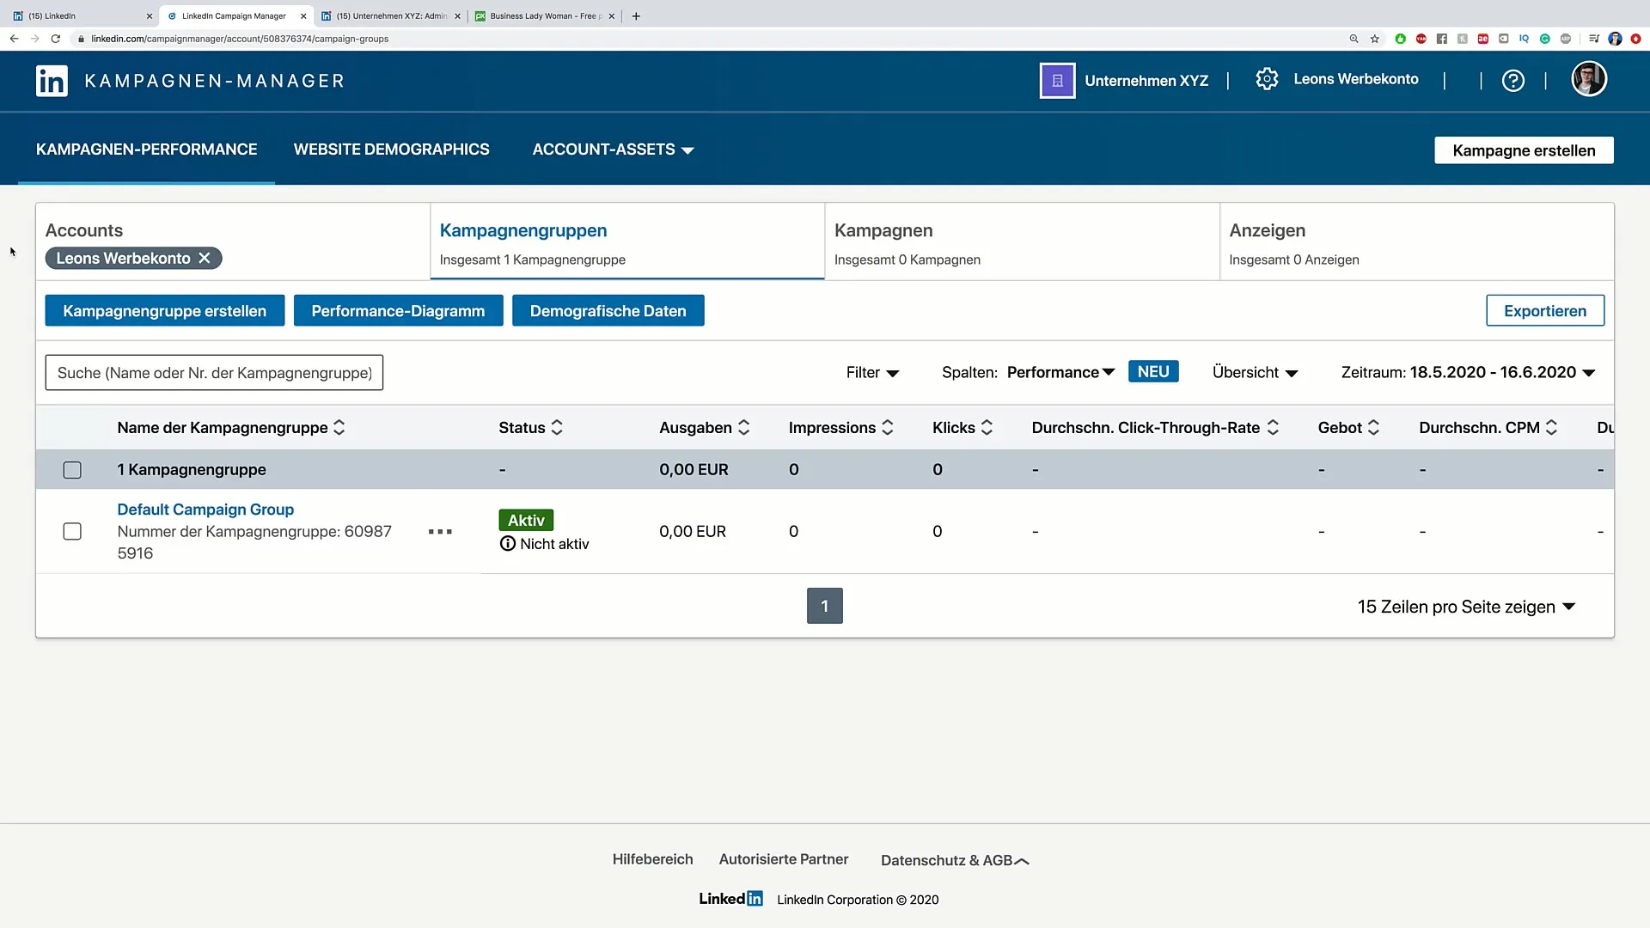Click the browser zoom magnifier icon
This screenshot has width=1650, height=928.
tap(1354, 39)
